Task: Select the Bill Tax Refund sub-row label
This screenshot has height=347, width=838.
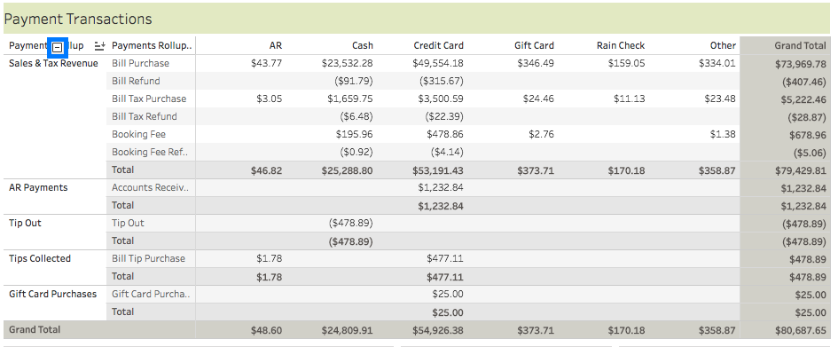Action: pos(145,116)
